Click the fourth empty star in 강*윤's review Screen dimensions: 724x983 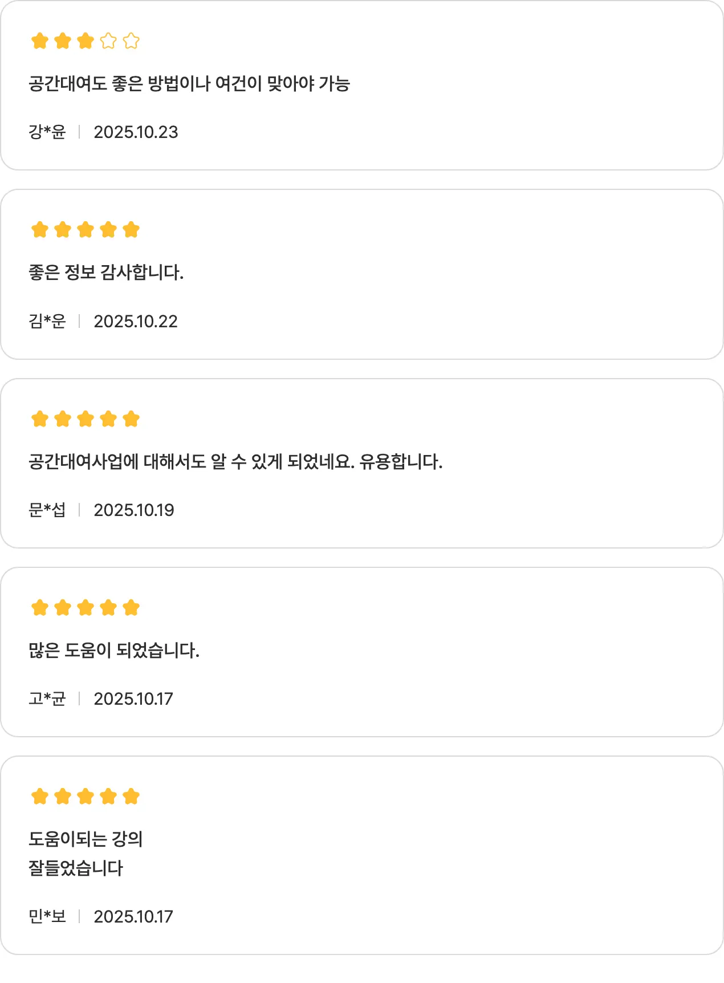point(108,41)
